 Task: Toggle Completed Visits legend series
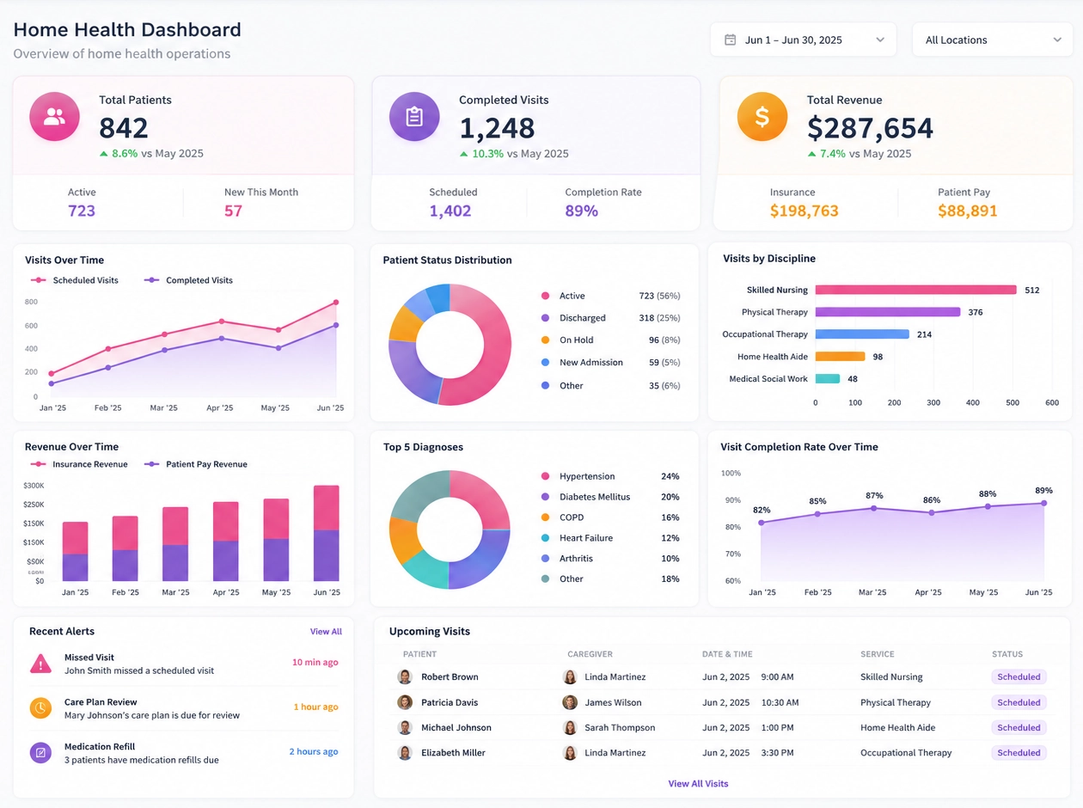[188, 280]
